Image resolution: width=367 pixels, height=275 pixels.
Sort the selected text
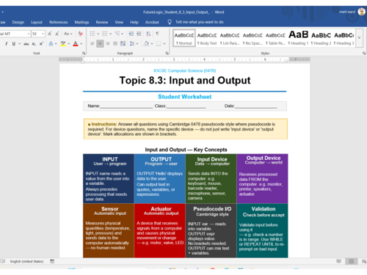click(x=148, y=34)
